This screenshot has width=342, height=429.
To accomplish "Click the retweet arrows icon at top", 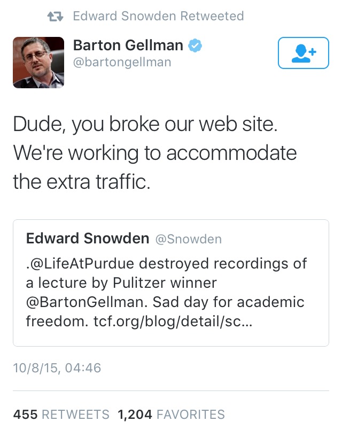I will click(56, 16).
